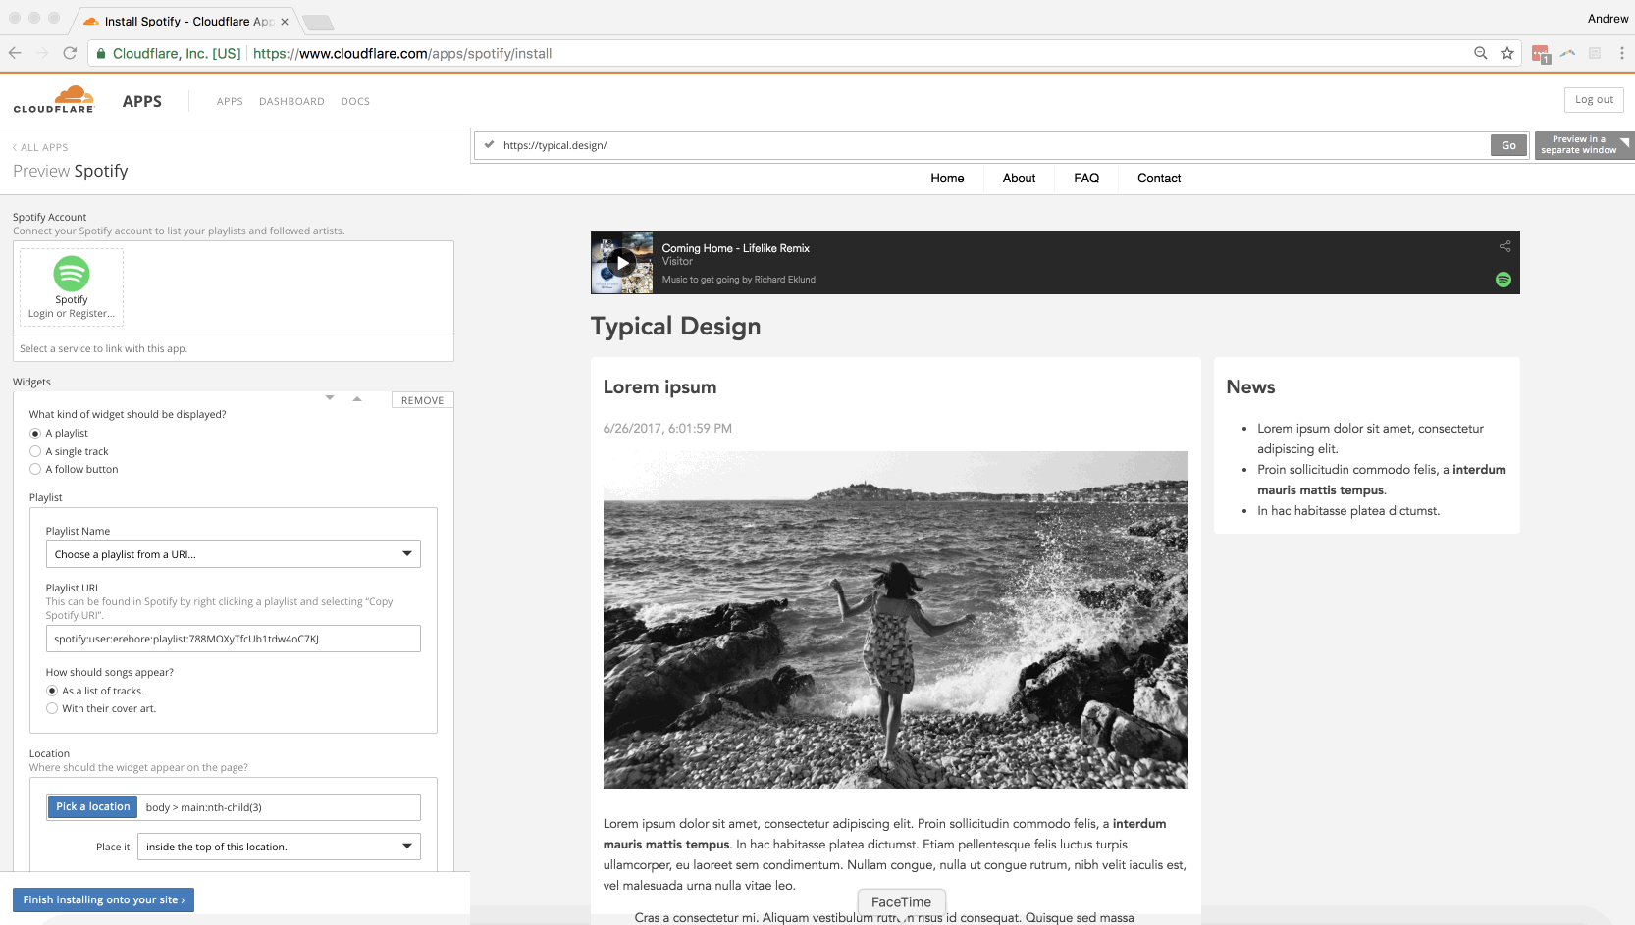
Task: Play the Coming Home track in Spotify widget
Action: pos(622,263)
